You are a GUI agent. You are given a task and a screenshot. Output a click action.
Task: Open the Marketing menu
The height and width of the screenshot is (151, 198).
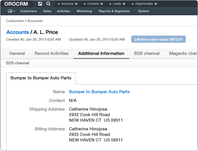click(84, 11)
